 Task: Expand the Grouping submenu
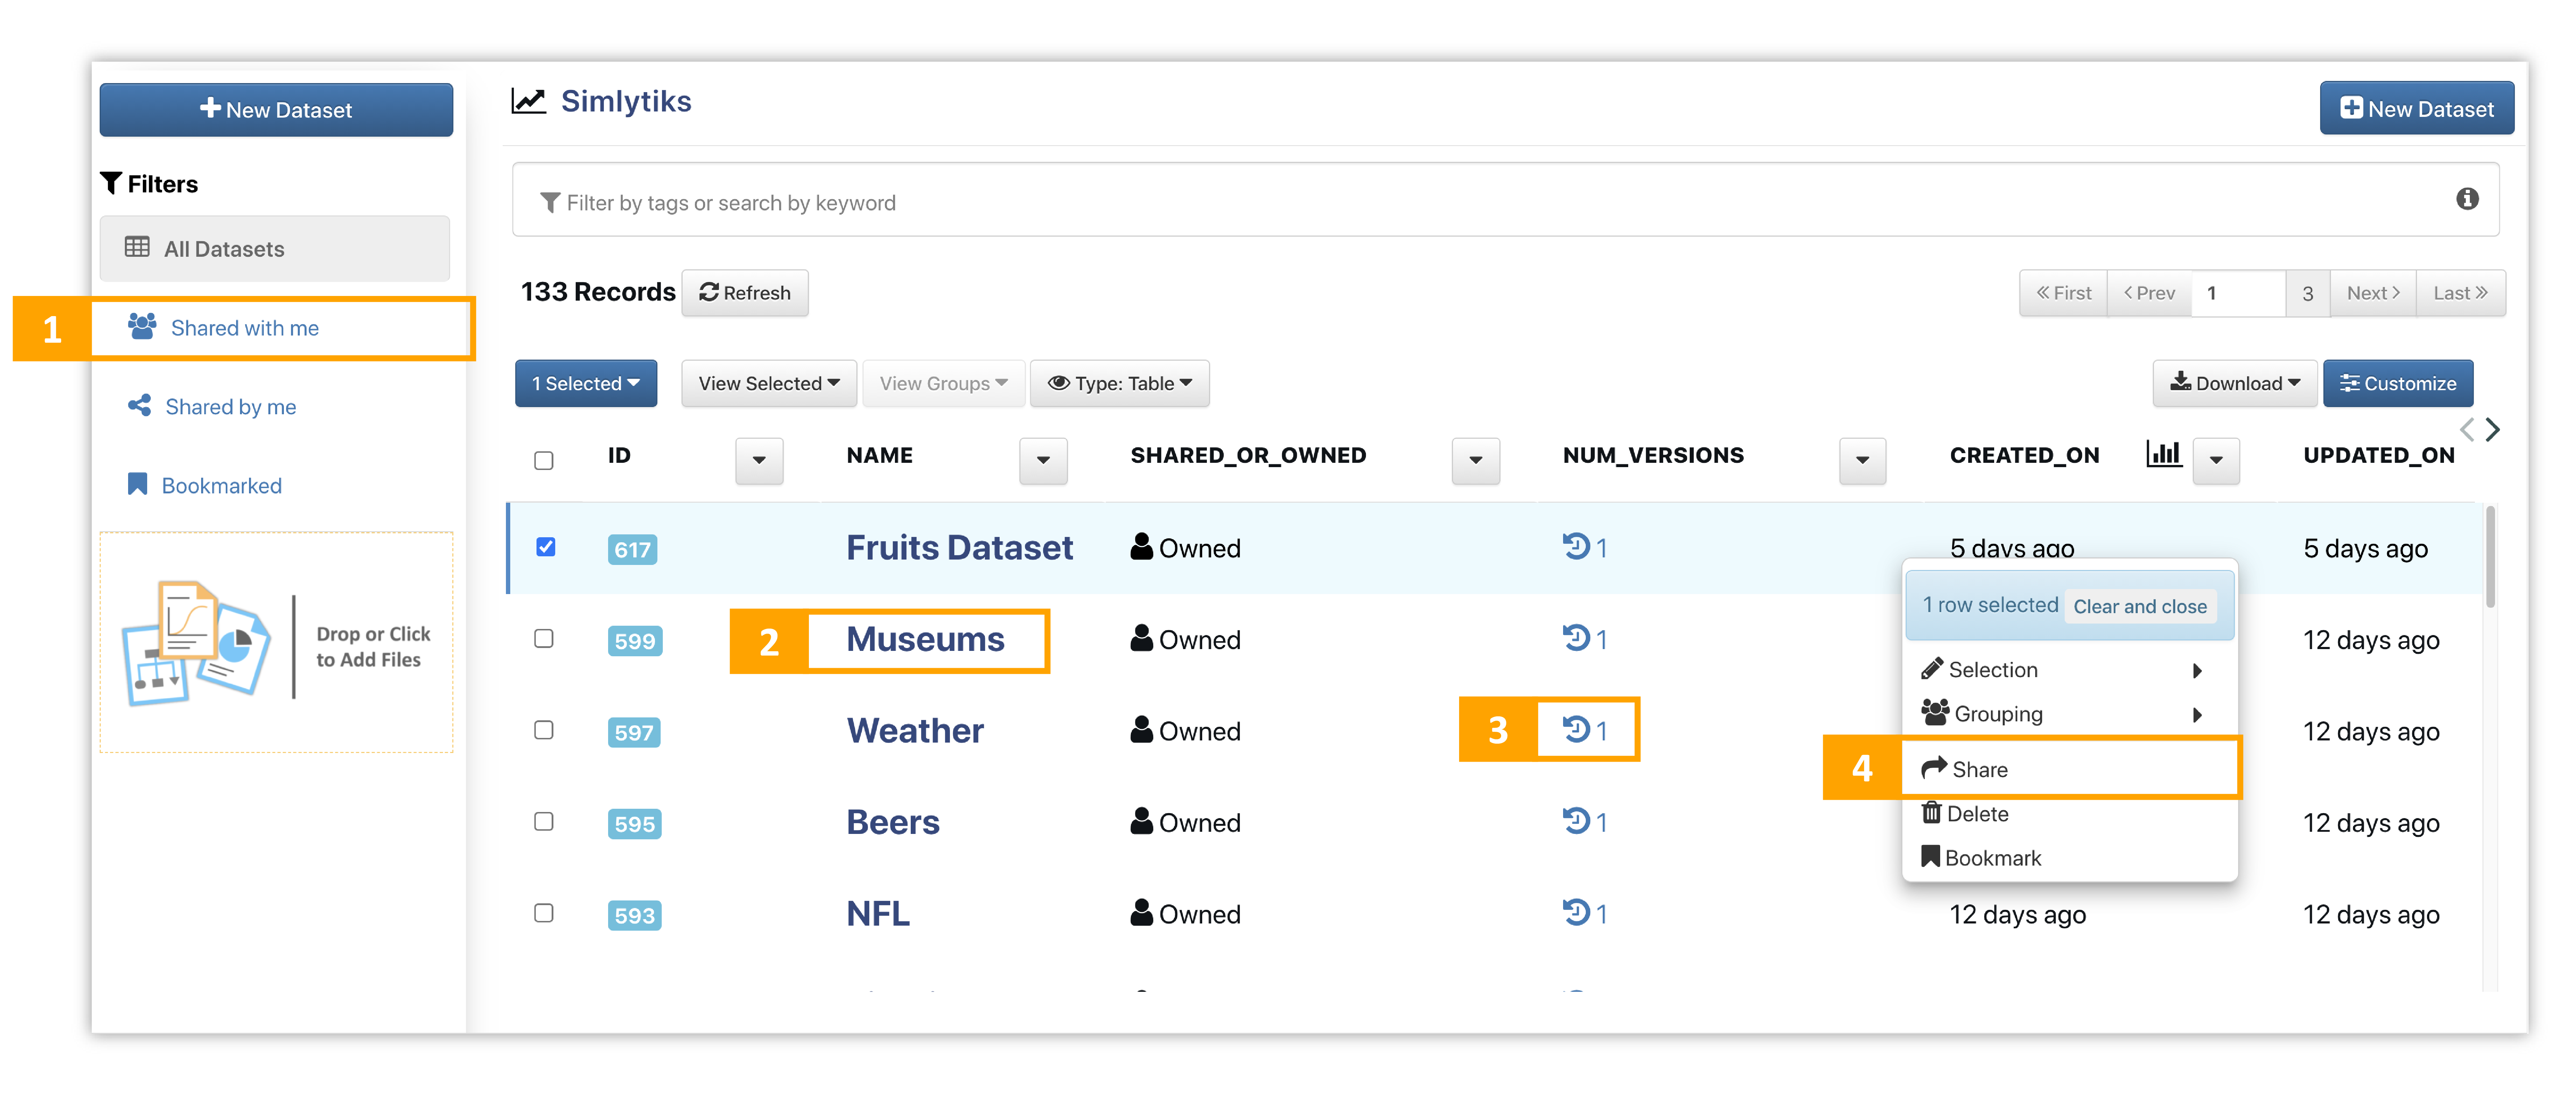point(2069,713)
